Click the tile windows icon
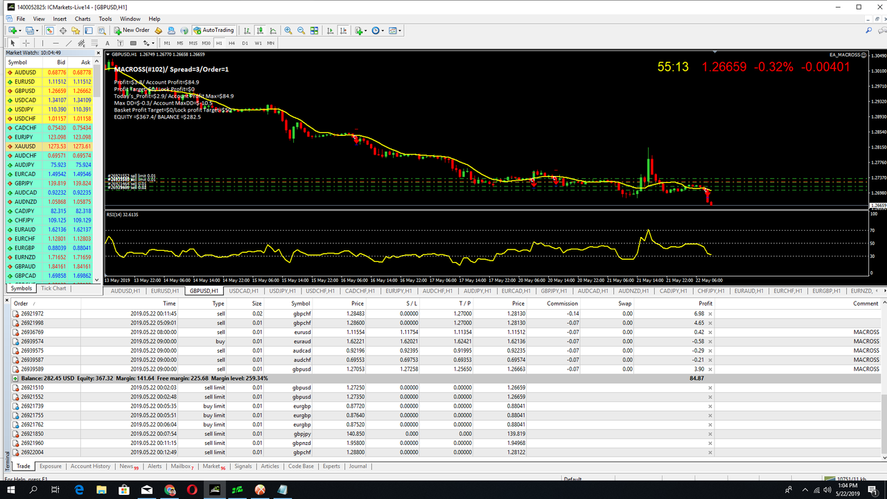Image resolution: width=887 pixels, height=499 pixels. click(315, 30)
